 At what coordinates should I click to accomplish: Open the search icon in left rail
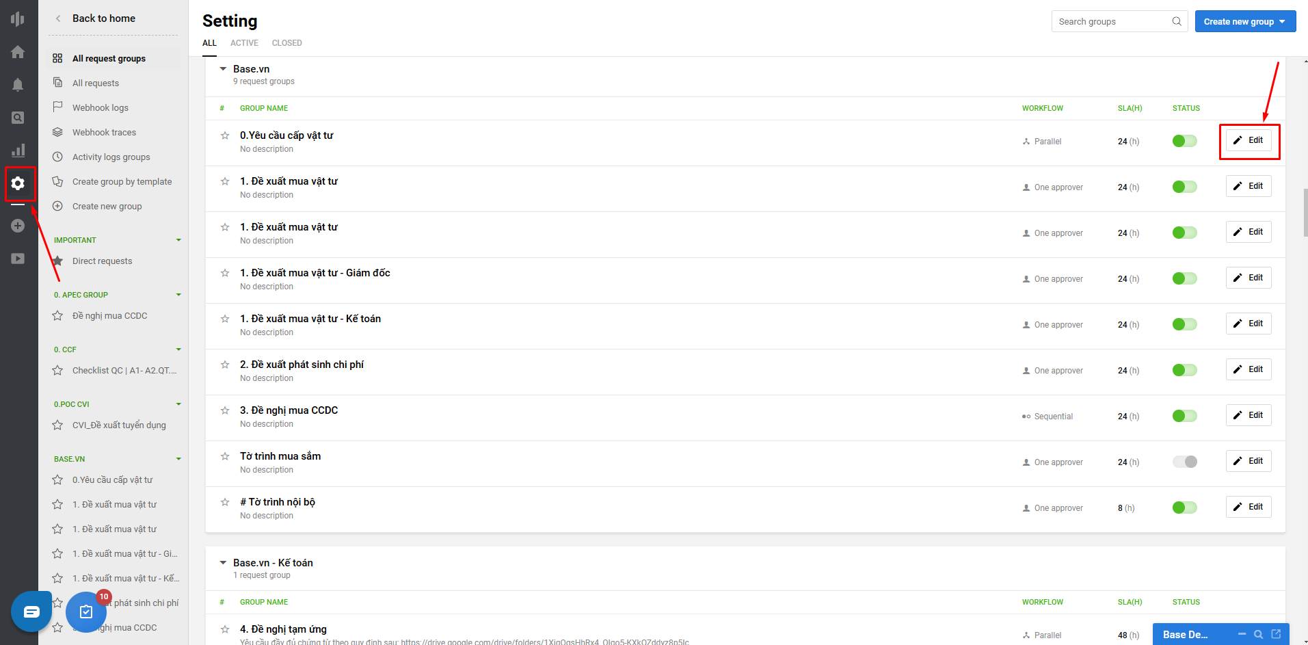[x=18, y=118]
